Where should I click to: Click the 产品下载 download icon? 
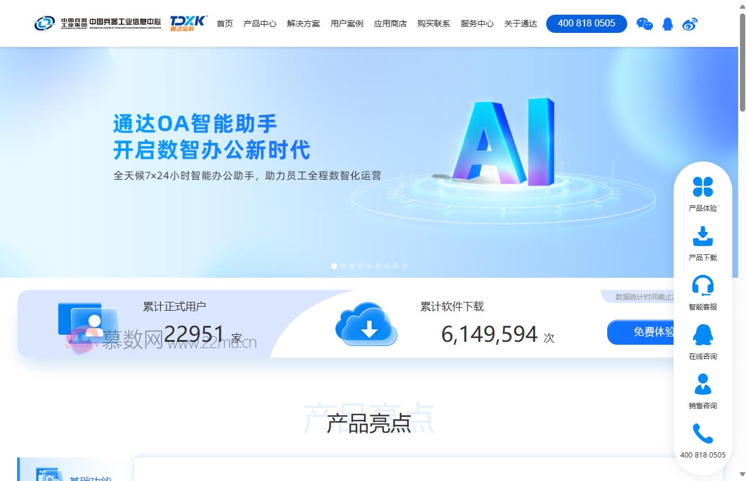point(703,236)
